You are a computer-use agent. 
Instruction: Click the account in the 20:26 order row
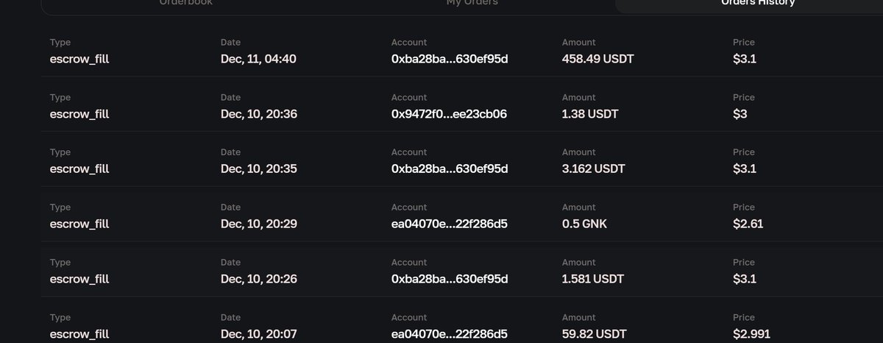[450, 279]
